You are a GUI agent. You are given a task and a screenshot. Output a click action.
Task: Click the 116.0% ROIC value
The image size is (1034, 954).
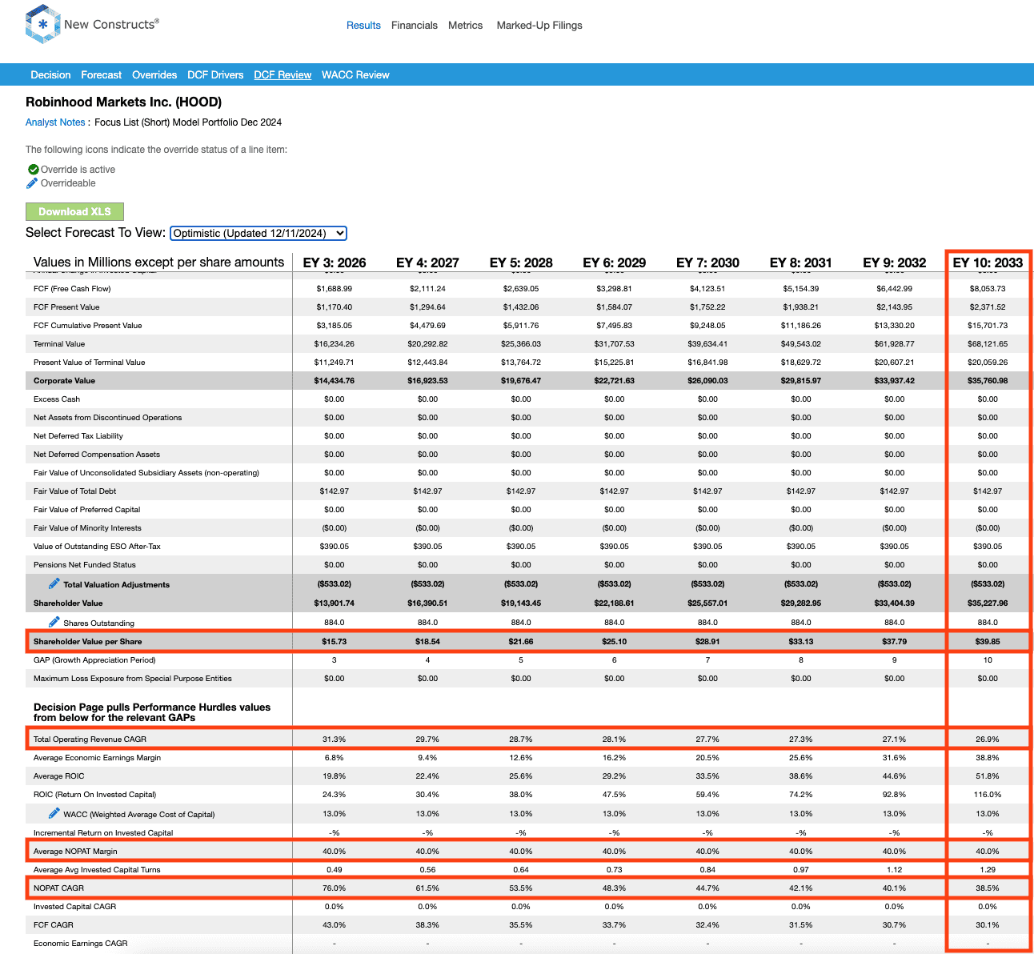click(x=988, y=795)
